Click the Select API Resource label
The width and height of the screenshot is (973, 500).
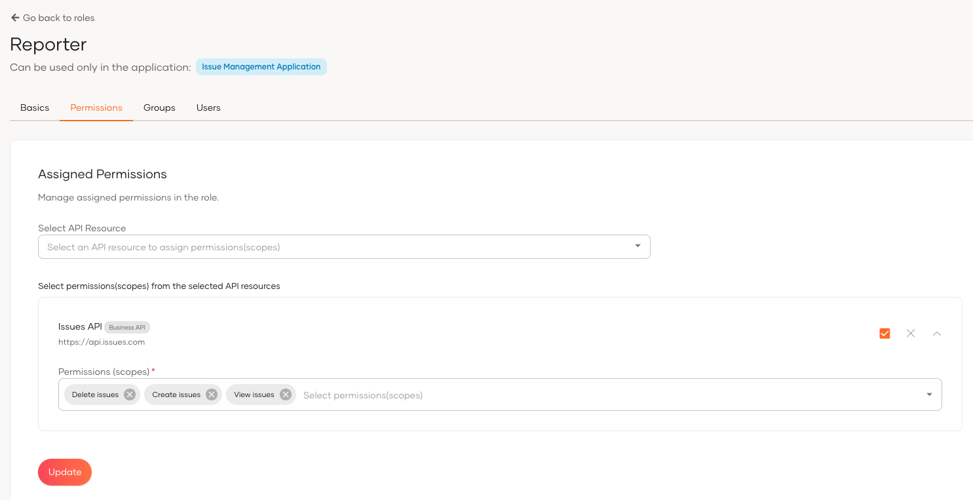click(82, 228)
